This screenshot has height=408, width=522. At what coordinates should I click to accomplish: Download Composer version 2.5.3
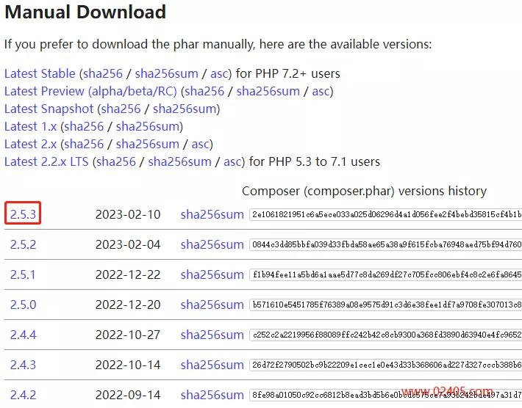click(x=23, y=214)
